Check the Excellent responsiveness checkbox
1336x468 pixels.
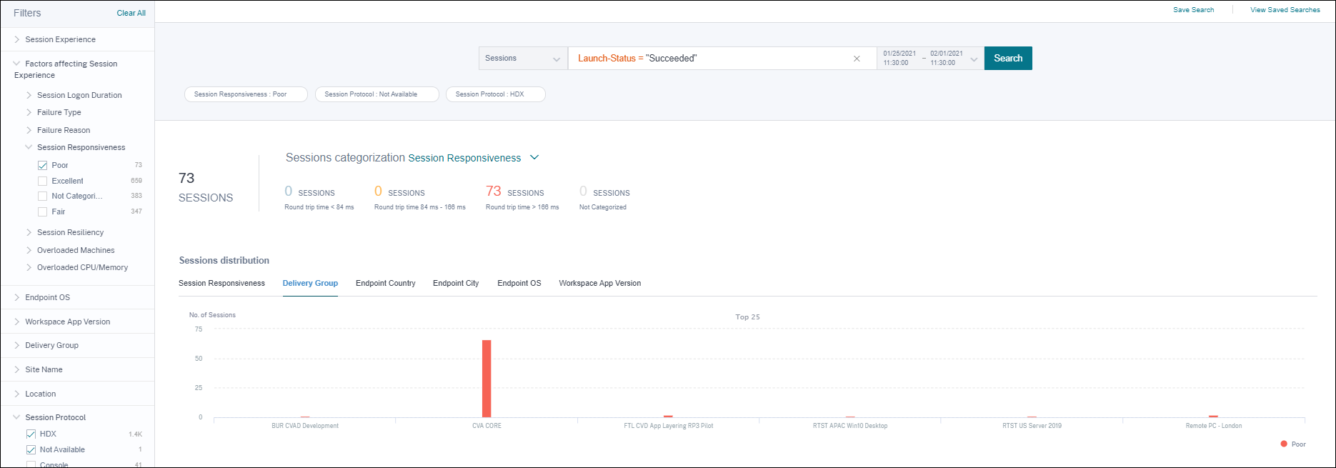[43, 181]
